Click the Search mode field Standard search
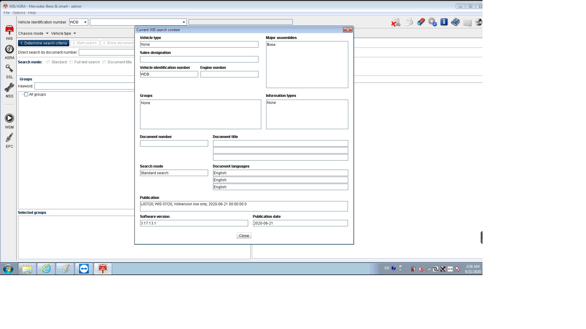This screenshot has height=329, width=586. click(x=174, y=173)
